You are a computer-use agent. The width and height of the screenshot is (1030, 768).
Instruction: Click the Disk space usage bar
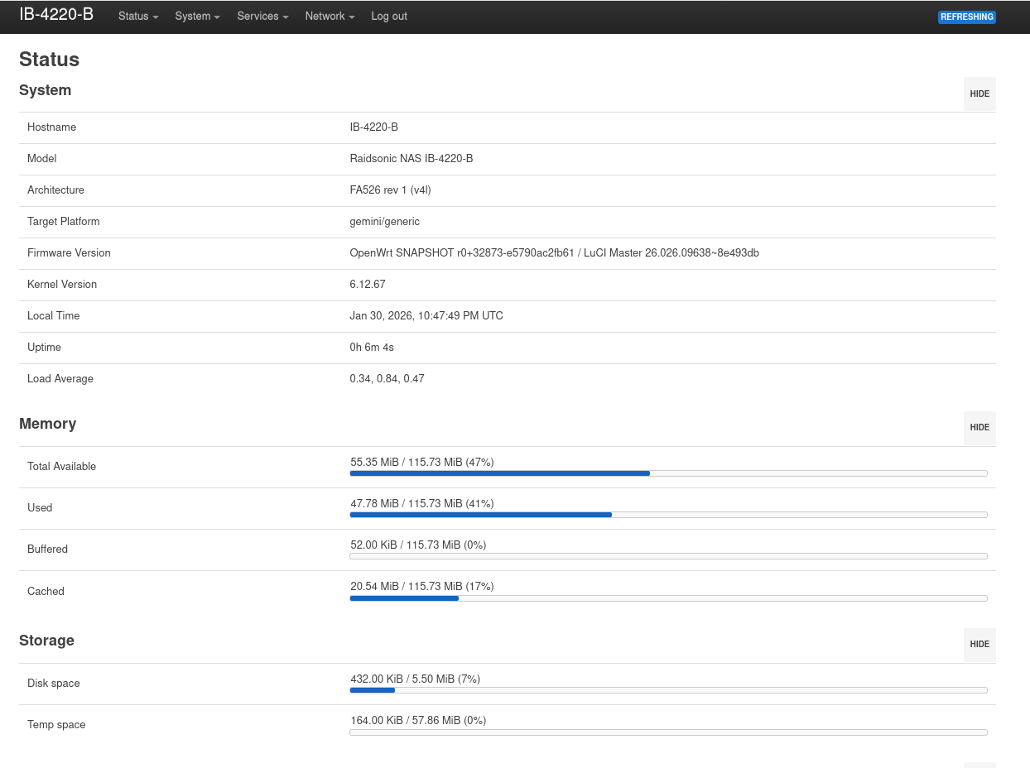point(668,690)
